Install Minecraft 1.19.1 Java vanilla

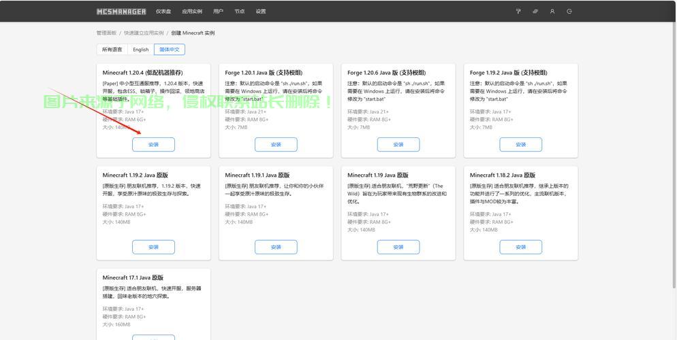tap(276, 248)
